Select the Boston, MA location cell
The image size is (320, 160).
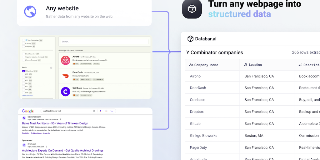tap(267, 136)
